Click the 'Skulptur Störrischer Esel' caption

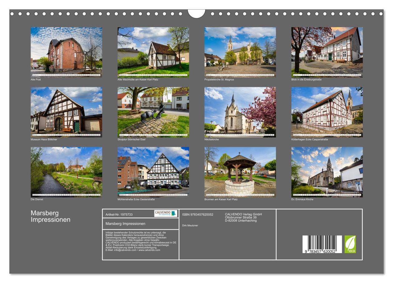131,139
